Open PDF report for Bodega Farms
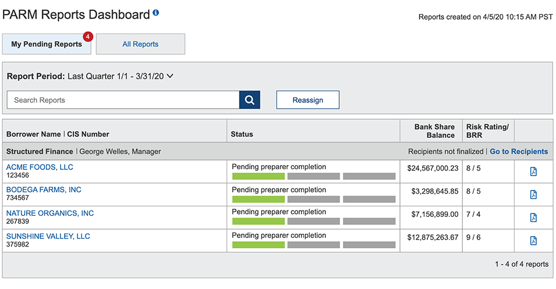The height and width of the screenshot is (289, 556). [x=533, y=195]
